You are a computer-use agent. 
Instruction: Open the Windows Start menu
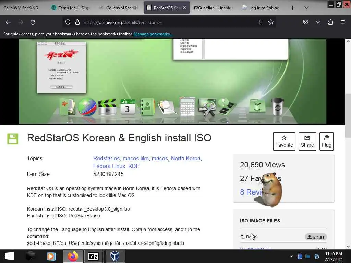(9, 256)
